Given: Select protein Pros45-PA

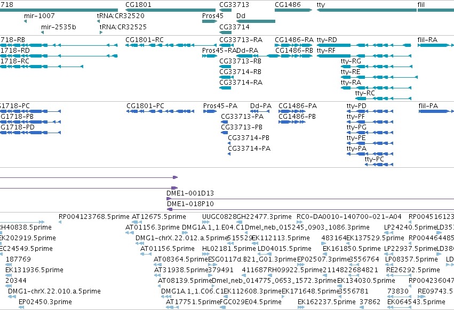Looking at the screenshot, I should coord(210,111).
